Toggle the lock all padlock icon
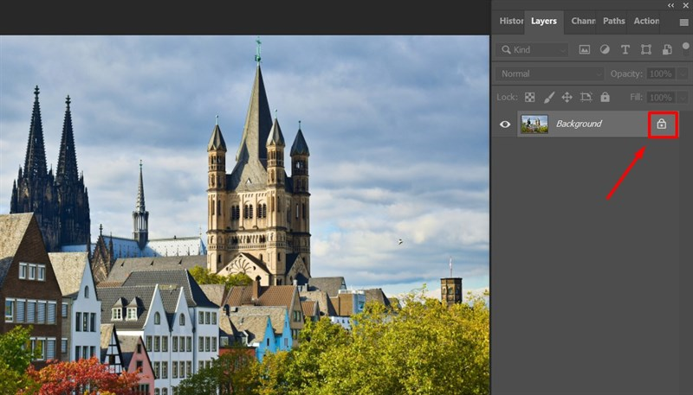The width and height of the screenshot is (693, 395). (606, 98)
